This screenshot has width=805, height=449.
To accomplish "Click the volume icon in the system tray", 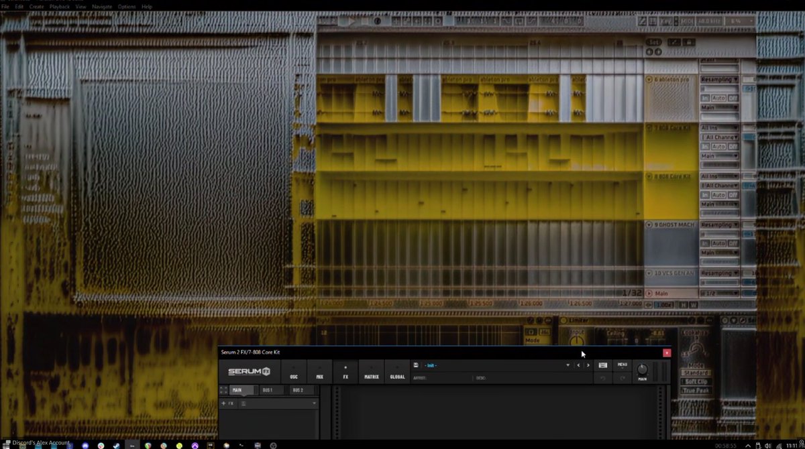I will pyautogui.click(x=768, y=445).
